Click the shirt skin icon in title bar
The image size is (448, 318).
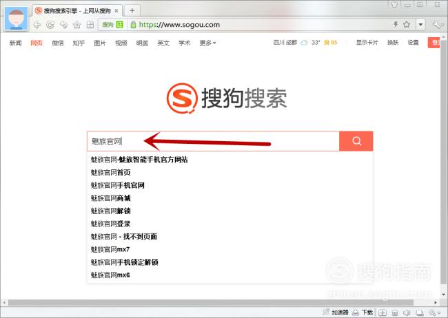(394, 4)
